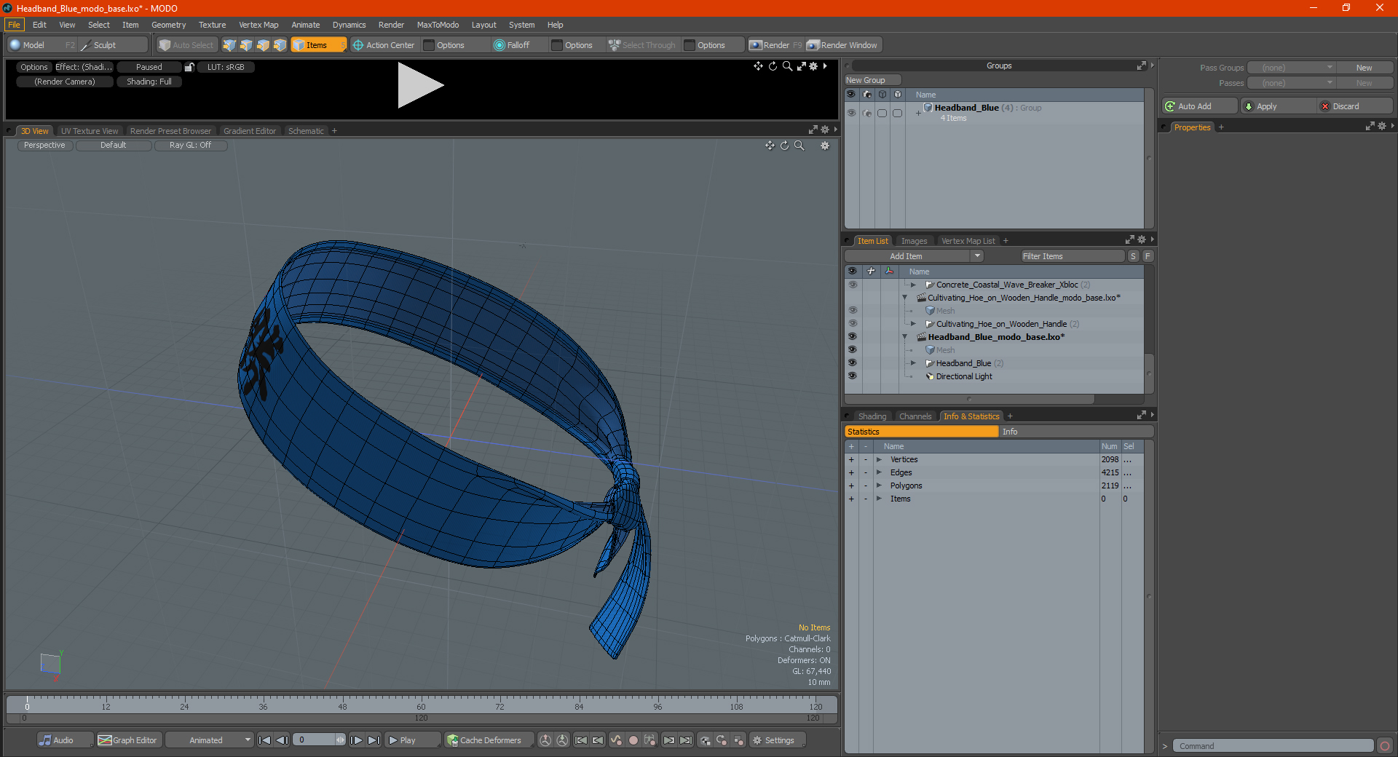Collapse the Headband_Blue_modo_base.lxo scene
The width and height of the screenshot is (1398, 757).
click(905, 337)
